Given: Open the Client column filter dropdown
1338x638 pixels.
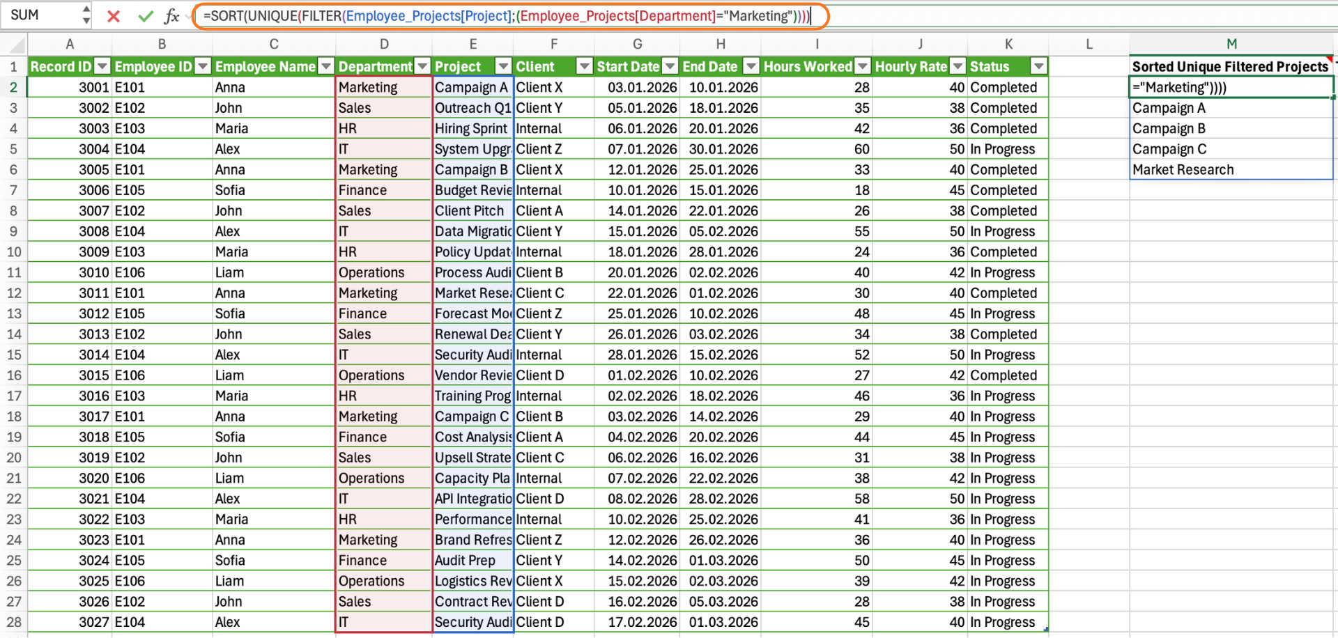Looking at the screenshot, I should pyautogui.click(x=585, y=67).
